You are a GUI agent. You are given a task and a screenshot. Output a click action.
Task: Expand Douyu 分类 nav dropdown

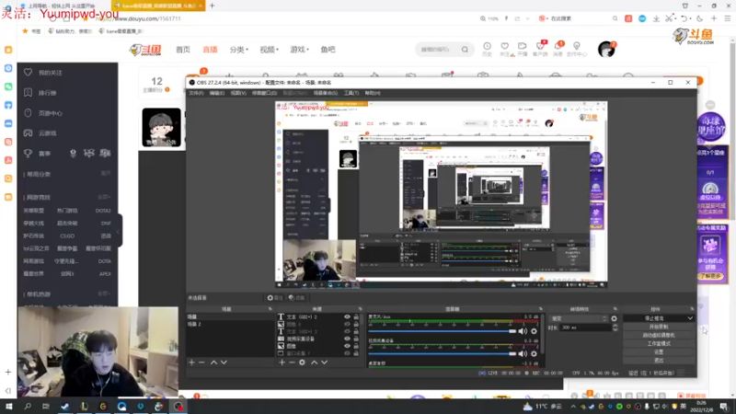(x=239, y=50)
